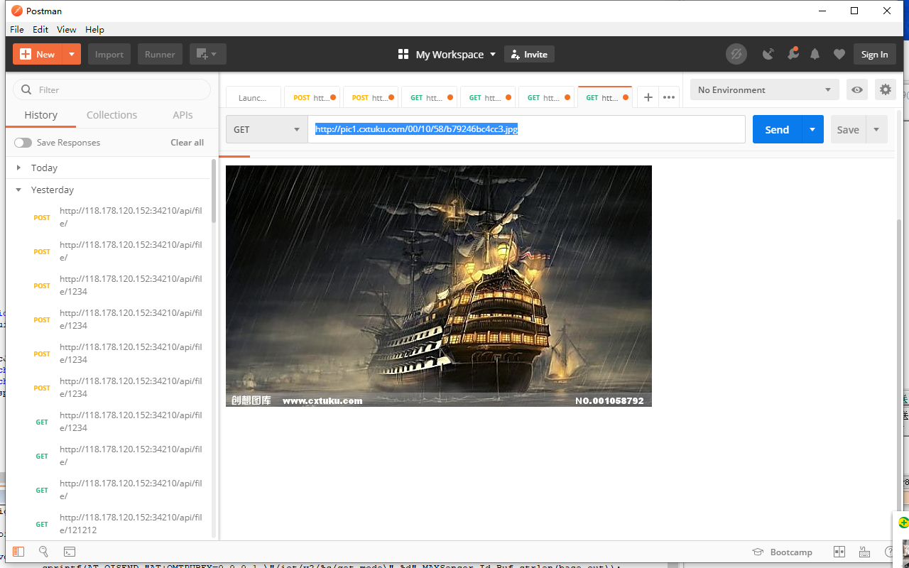Click the sync status icon in header
This screenshot has height=568, width=909.
(x=736, y=54)
